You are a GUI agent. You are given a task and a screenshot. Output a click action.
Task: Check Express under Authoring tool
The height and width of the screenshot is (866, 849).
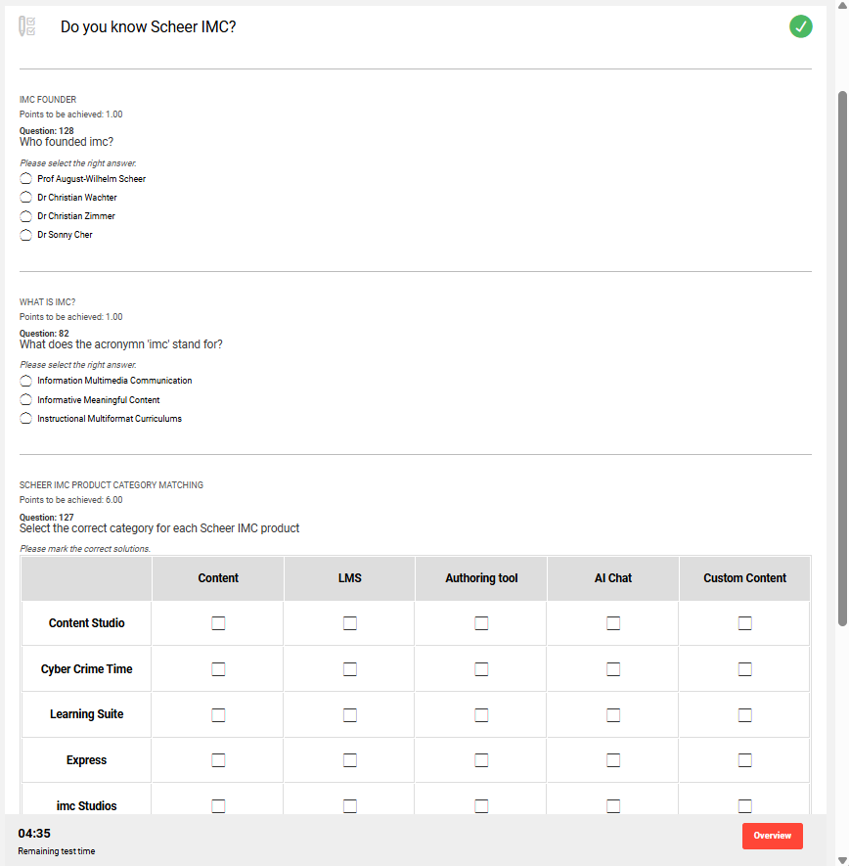pos(481,760)
